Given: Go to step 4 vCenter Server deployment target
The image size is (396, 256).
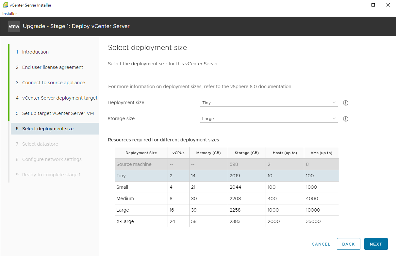Looking at the screenshot, I should (x=60, y=98).
